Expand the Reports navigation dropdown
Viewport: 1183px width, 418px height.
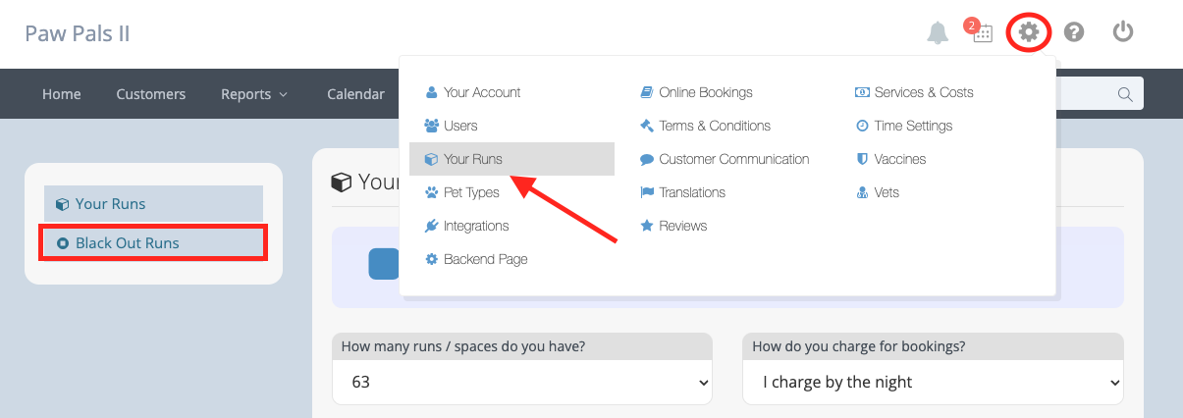pyautogui.click(x=254, y=94)
